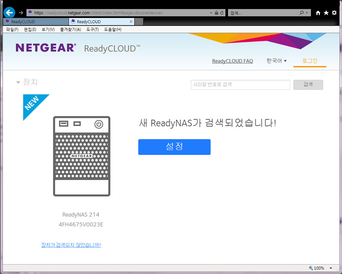
Task: Click the browser 검색... search box
Action: tap(264, 13)
